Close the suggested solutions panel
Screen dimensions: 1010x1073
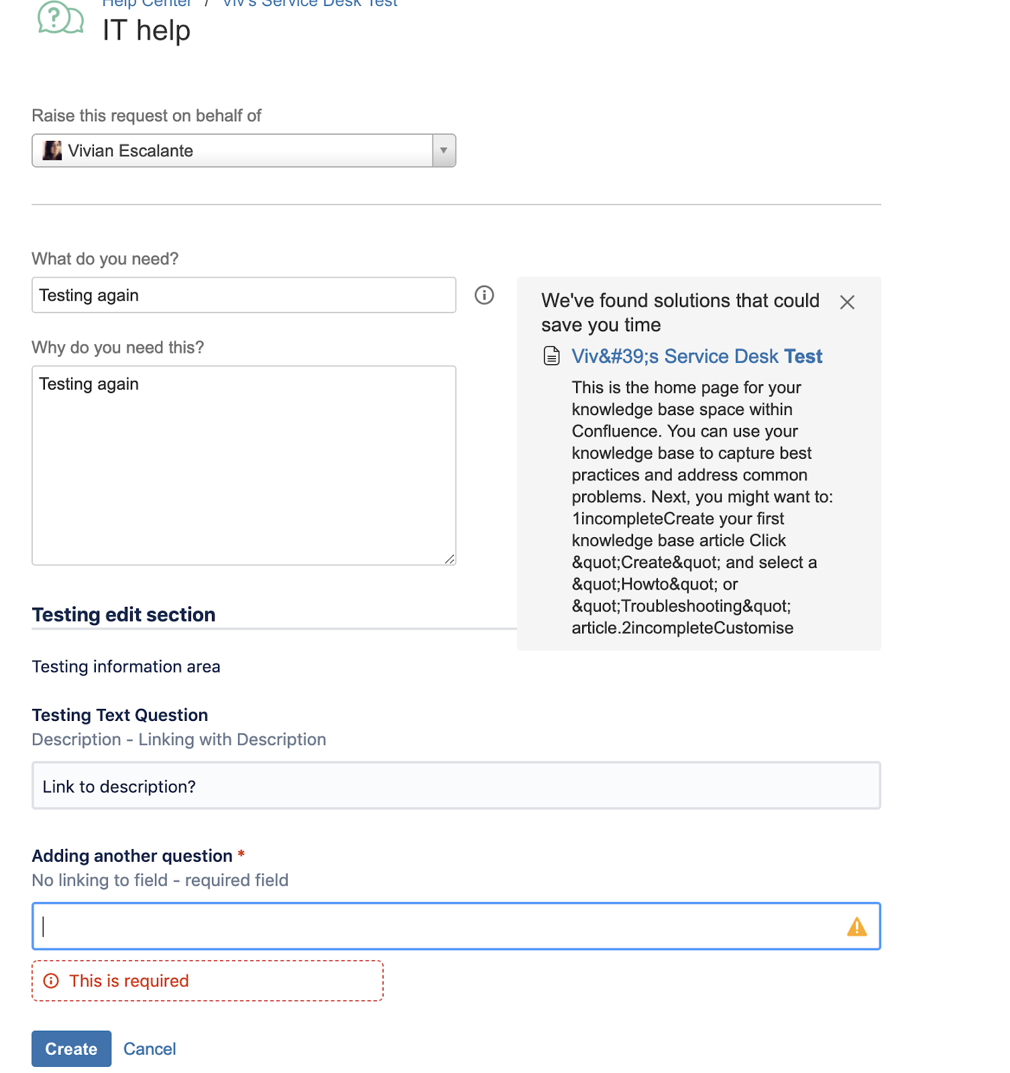point(847,302)
